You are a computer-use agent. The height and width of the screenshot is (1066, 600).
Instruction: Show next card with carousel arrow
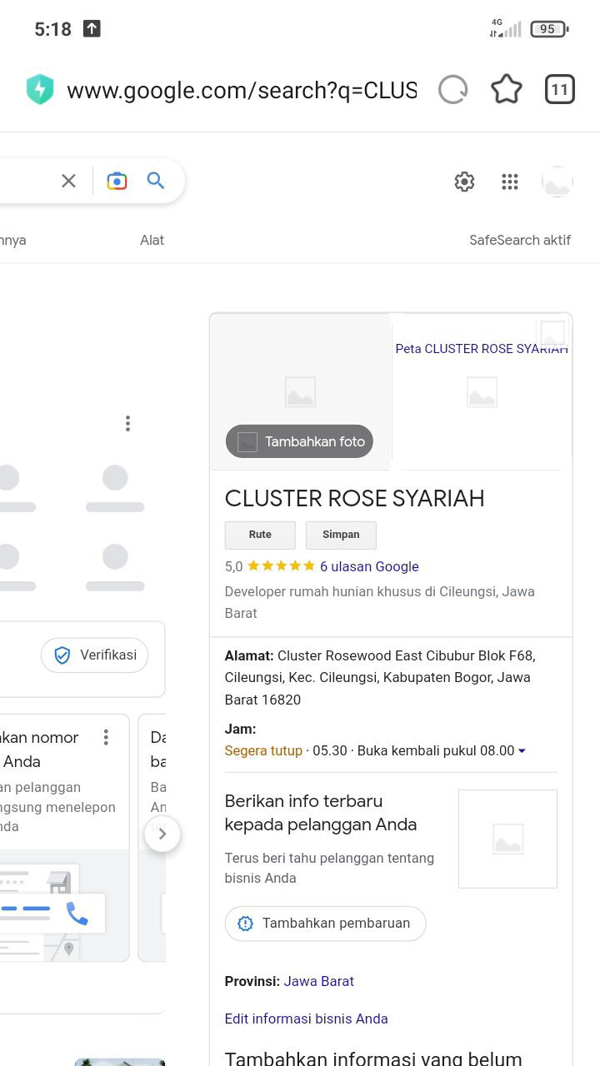(162, 834)
